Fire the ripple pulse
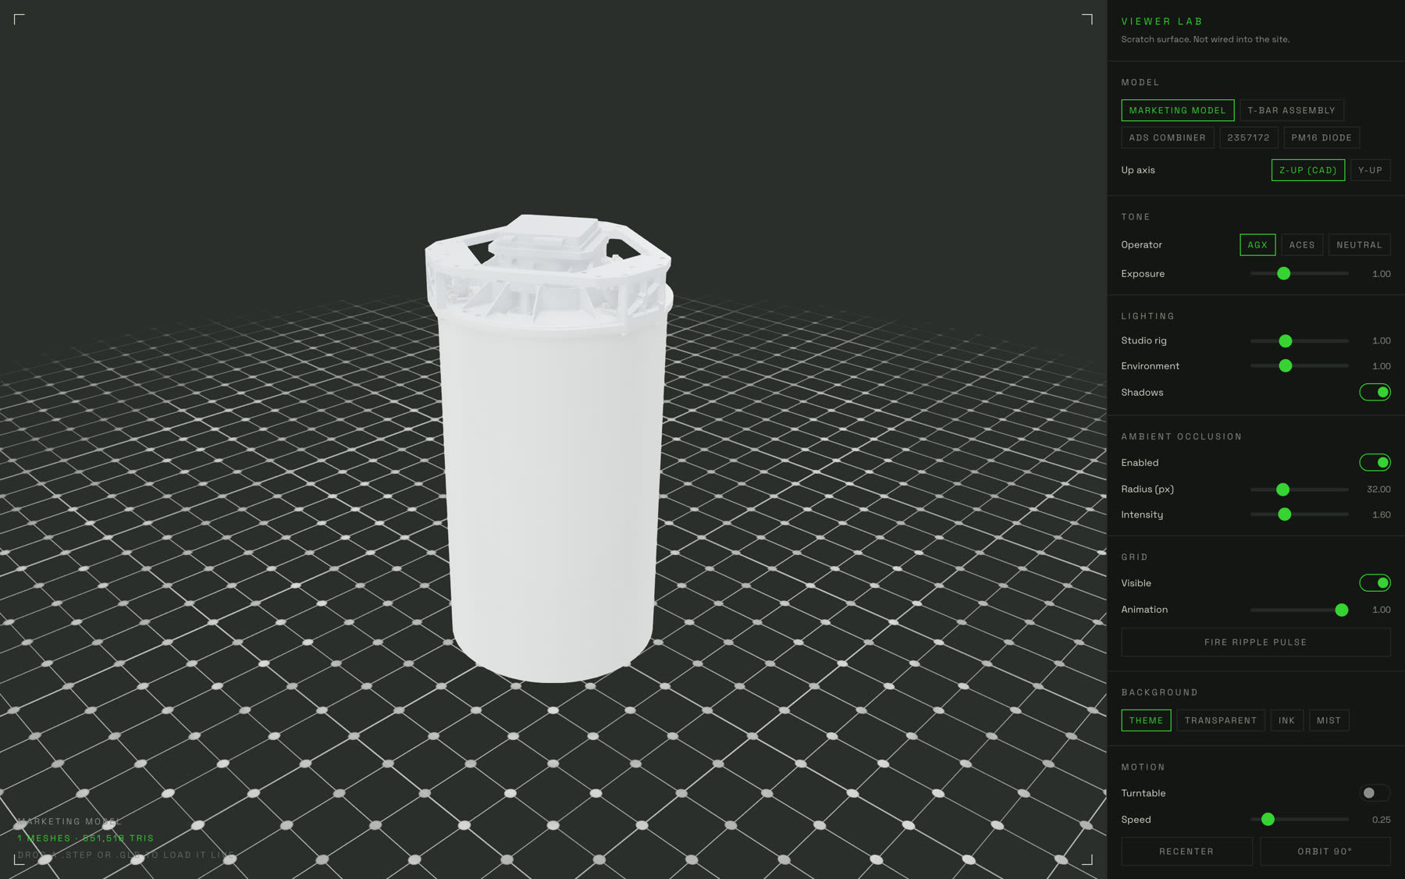The image size is (1405, 879). (x=1255, y=642)
